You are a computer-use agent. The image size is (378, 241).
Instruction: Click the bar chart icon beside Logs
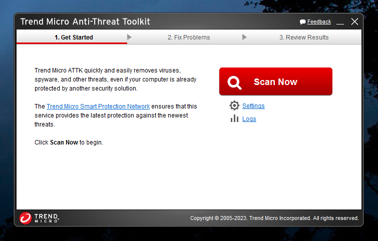click(x=234, y=118)
